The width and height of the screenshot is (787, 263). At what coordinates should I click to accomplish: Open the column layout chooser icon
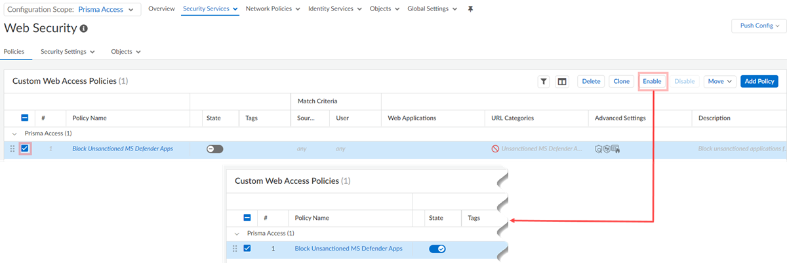[562, 81]
